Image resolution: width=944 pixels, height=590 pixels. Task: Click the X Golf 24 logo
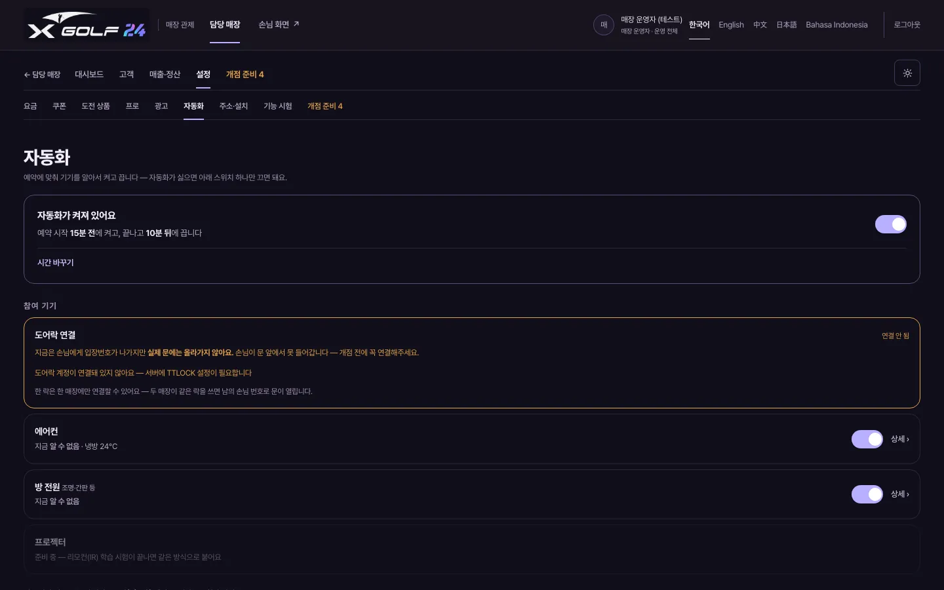[87, 25]
